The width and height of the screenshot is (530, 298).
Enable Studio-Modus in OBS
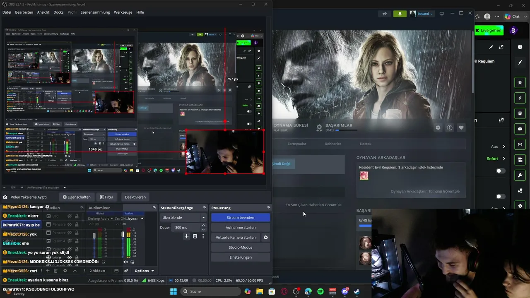pos(241,247)
